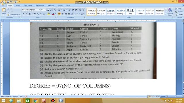Image resolution: width=184 pixels, height=103 pixels.
Task: Undo the last action
Action: [x=11, y=2]
